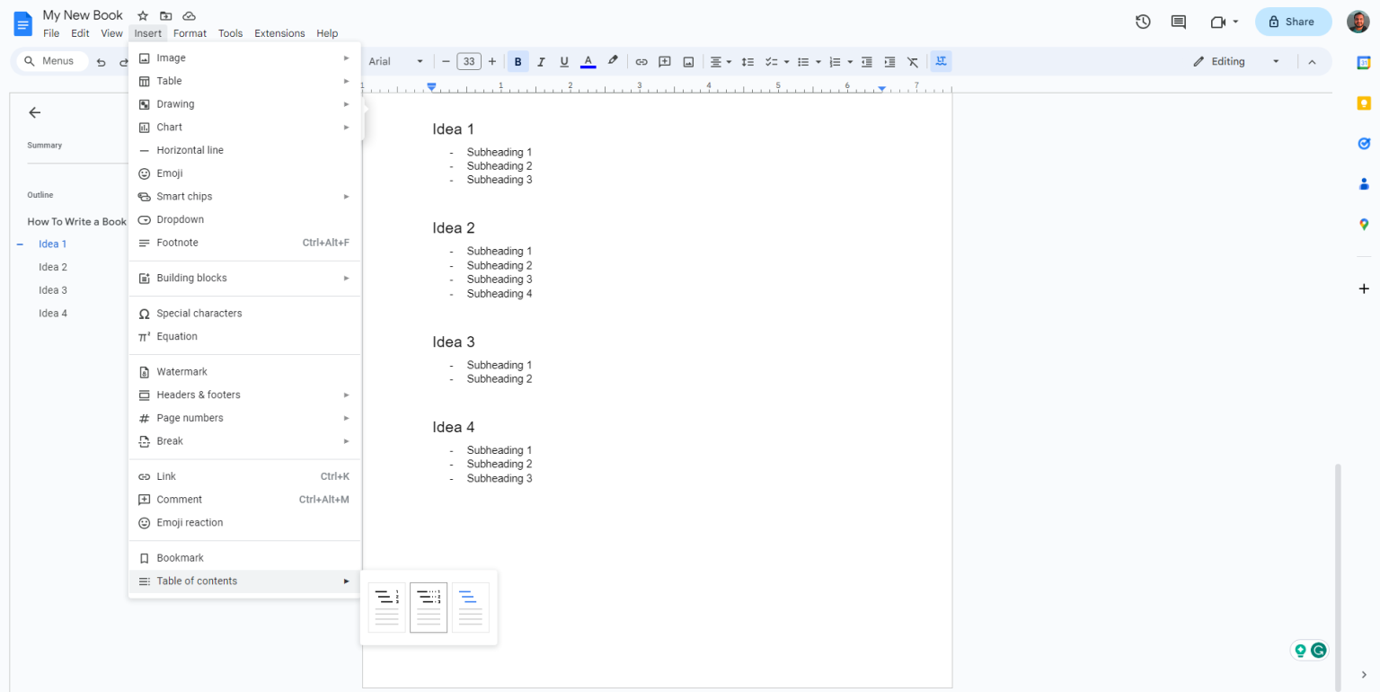Open the Format menu

[190, 32]
